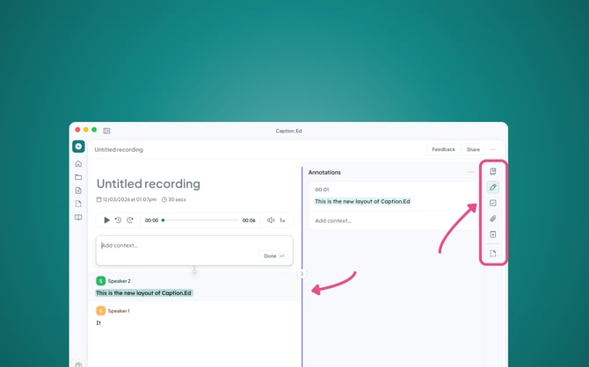
Task: Open the Home icon in left sidebar
Action: pos(78,164)
